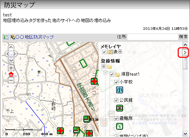Open the ○○地区防災マップ link
Screen dimensions: 190x138
pos(34,37)
